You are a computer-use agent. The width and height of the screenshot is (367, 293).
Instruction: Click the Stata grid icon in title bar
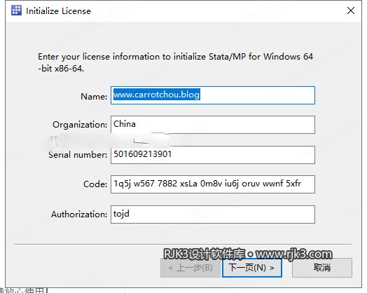[x=16, y=11]
